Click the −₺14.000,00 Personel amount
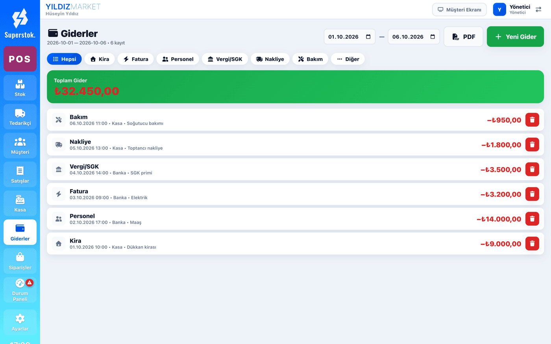Image resolution: width=551 pixels, height=344 pixels. coord(499,219)
